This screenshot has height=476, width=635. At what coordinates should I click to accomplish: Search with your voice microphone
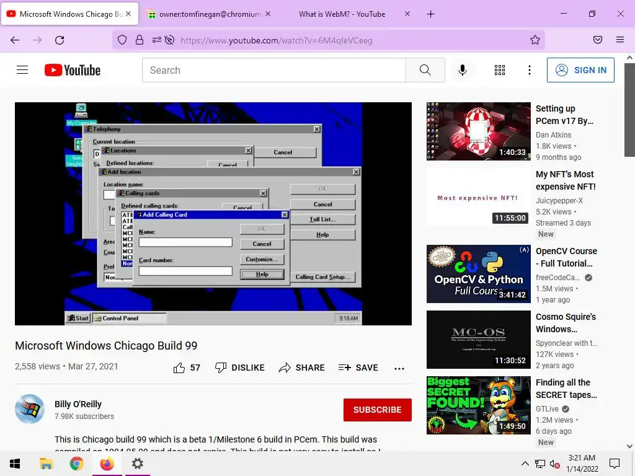point(462,70)
